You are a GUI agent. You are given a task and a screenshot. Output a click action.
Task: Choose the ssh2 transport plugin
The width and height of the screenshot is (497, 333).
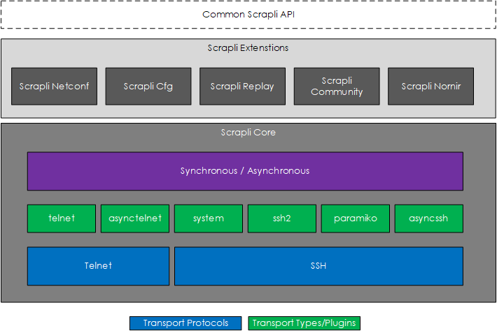click(282, 219)
